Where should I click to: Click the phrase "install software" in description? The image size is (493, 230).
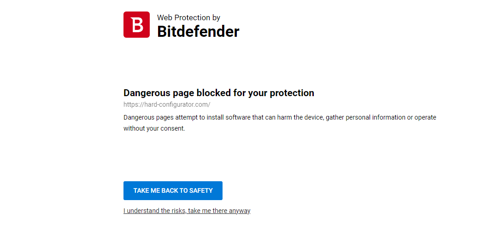[229, 117]
